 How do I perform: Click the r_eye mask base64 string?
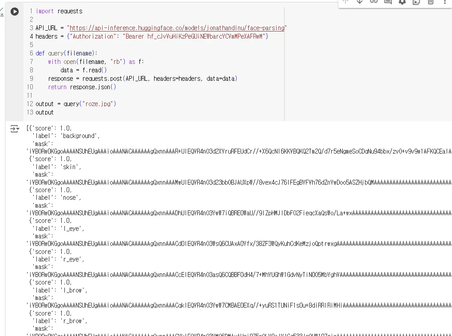(x=239, y=275)
